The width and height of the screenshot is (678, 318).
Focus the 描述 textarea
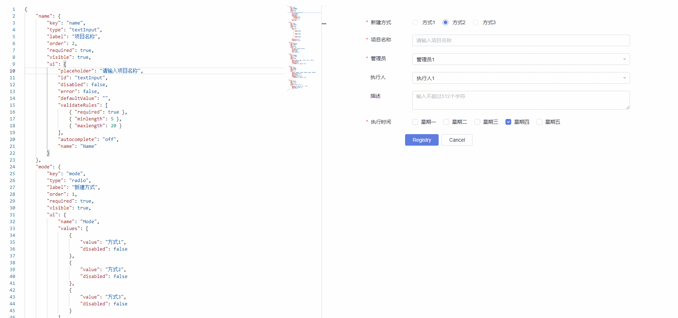tap(521, 100)
